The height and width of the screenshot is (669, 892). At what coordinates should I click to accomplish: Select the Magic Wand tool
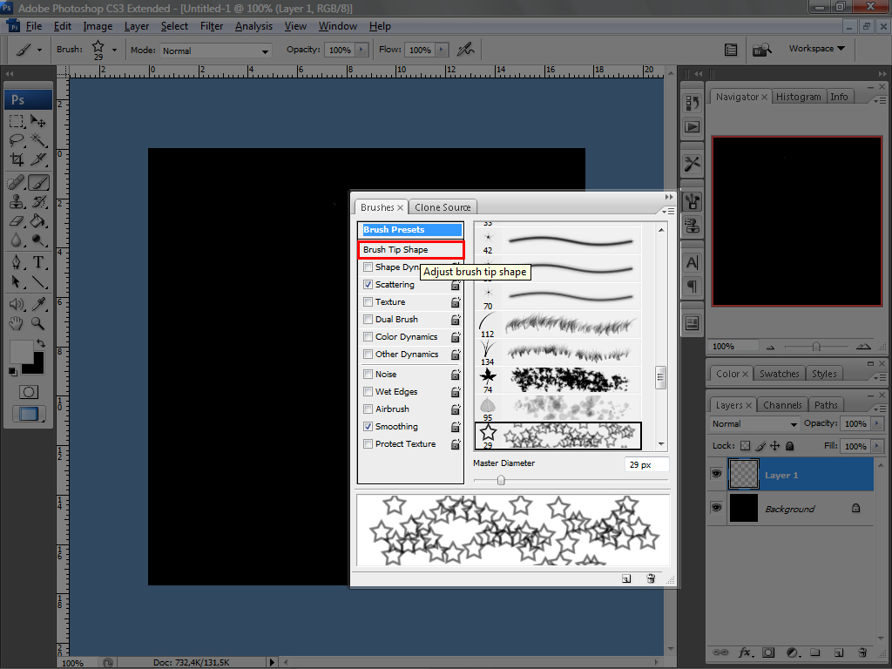[x=38, y=140]
